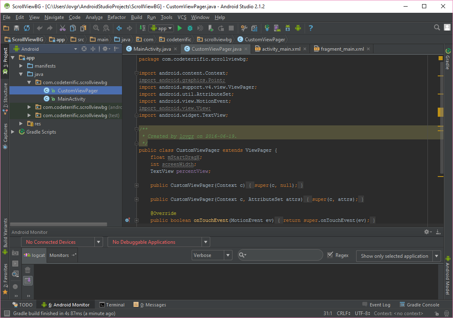Open Project panel gear settings

coord(106,49)
